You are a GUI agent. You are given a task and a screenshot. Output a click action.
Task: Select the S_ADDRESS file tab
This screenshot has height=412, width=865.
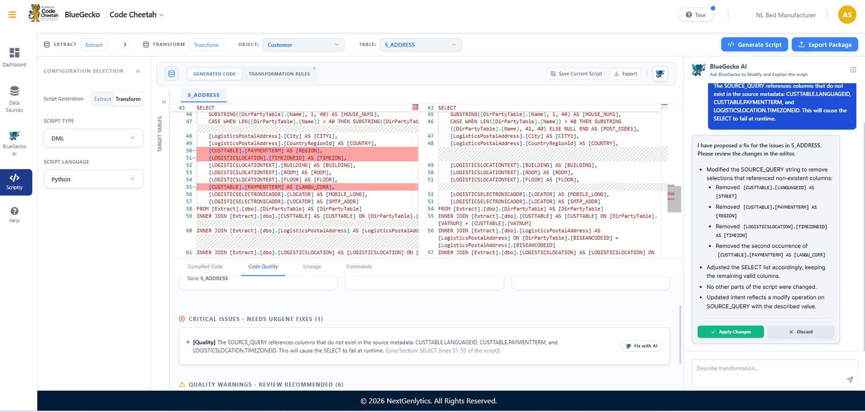pos(204,95)
